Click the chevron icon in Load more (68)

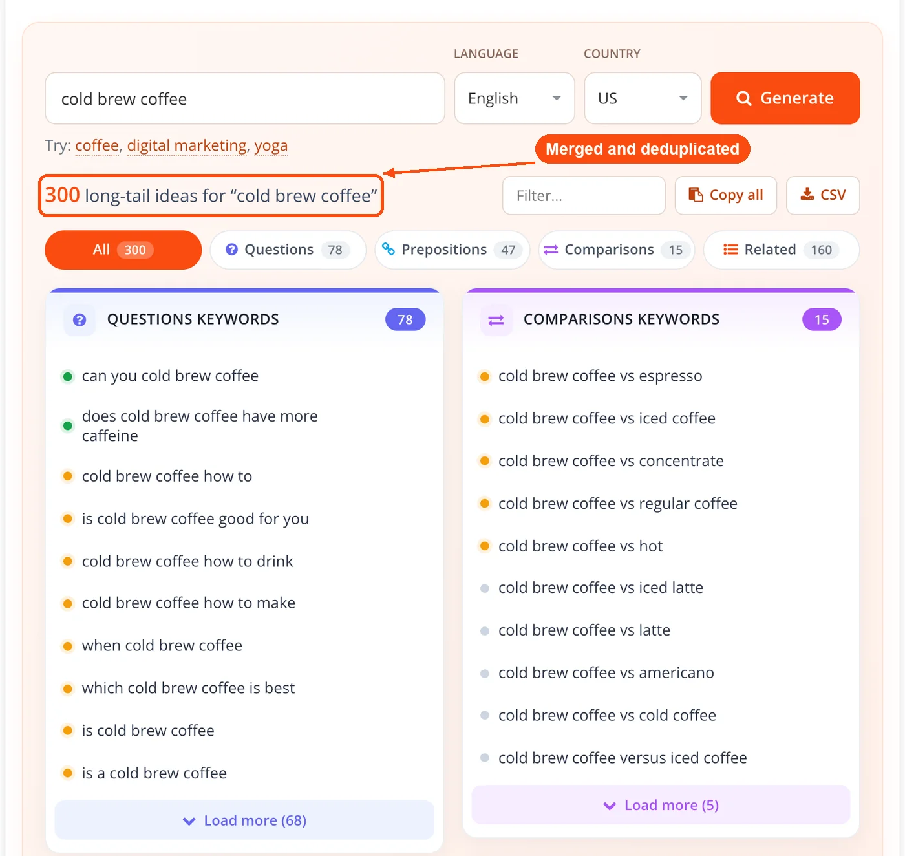[189, 821]
